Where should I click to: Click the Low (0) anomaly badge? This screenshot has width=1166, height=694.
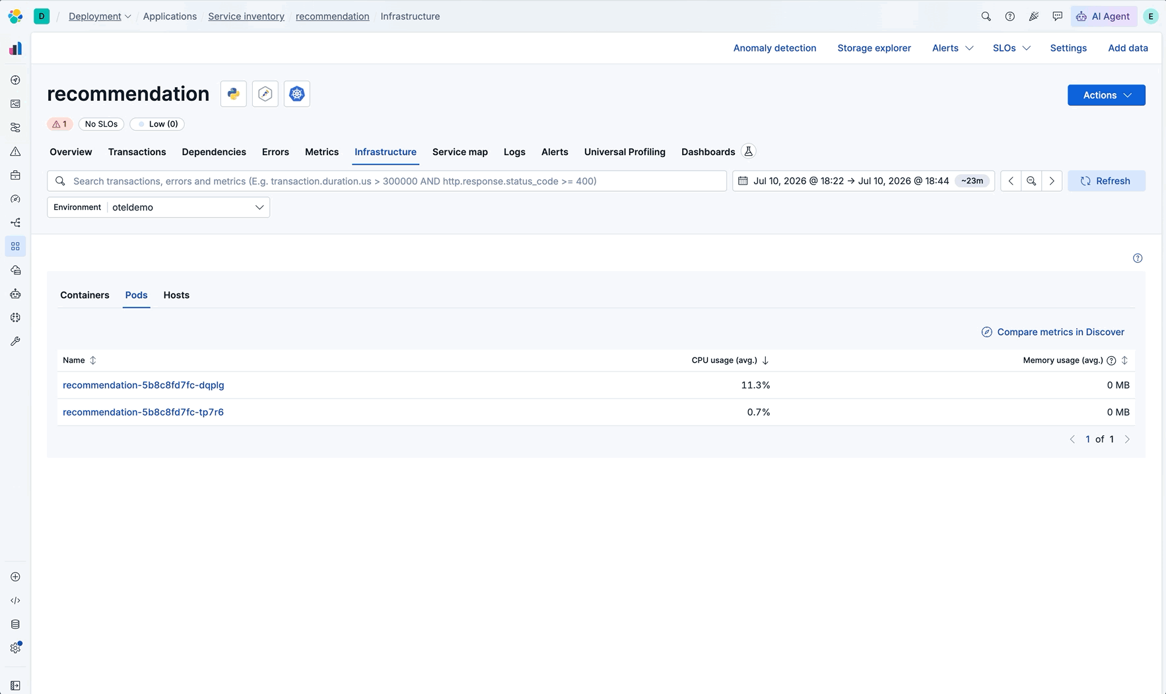point(157,124)
